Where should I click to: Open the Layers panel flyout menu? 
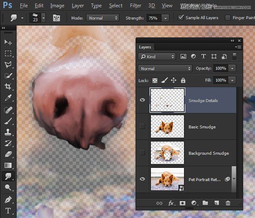click(238, 47)
